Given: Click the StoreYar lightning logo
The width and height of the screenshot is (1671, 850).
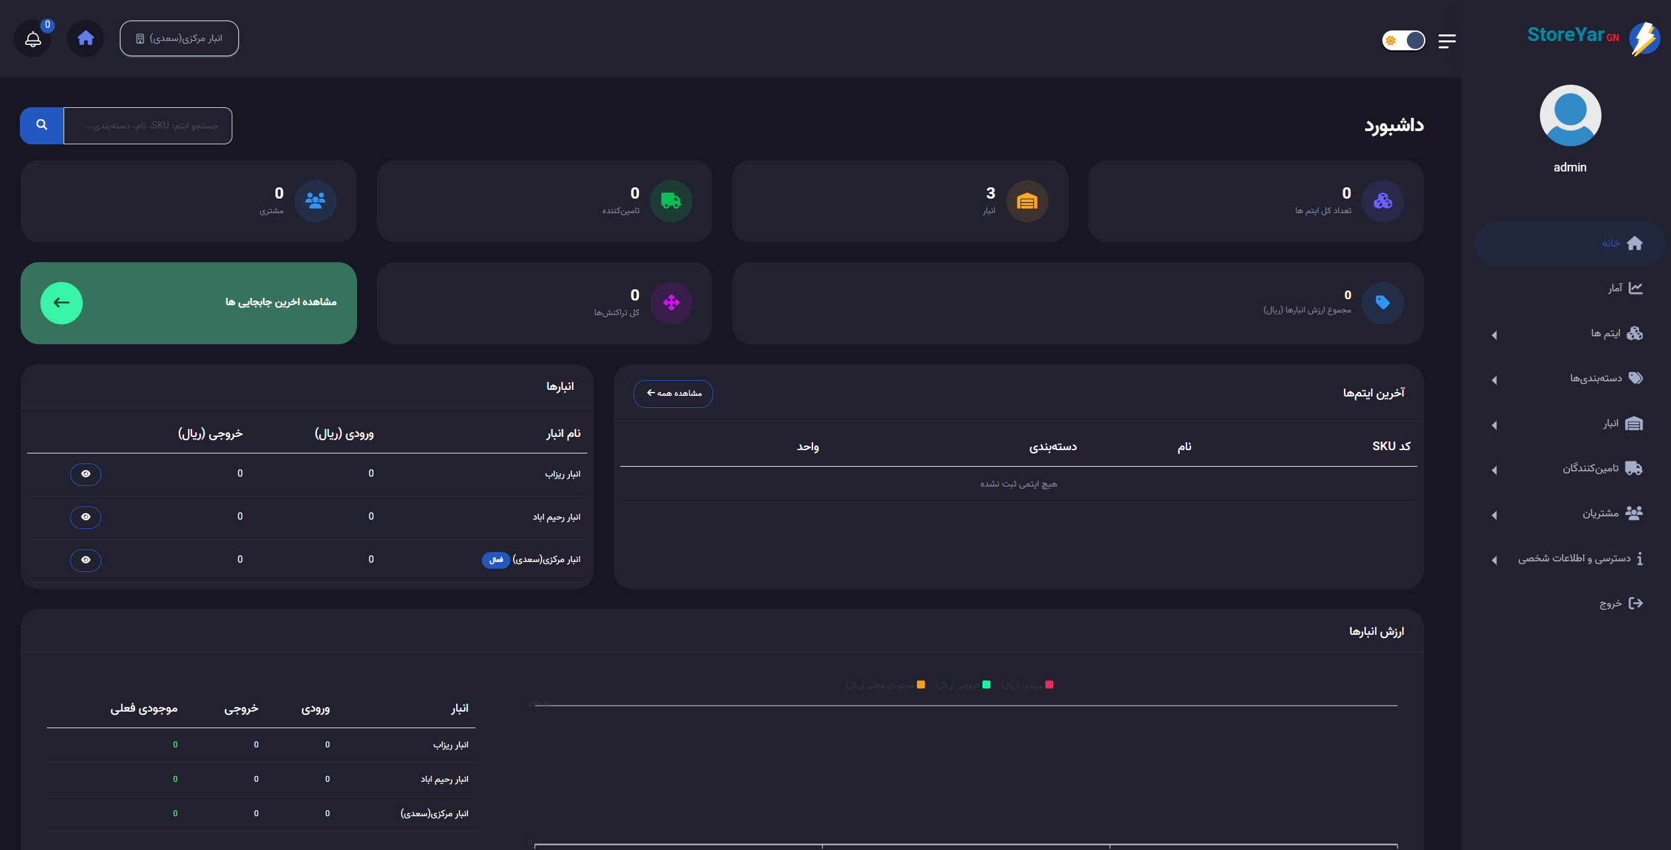Looking at the screenshot, I should pyautogui.click(x=1645, y=38).
